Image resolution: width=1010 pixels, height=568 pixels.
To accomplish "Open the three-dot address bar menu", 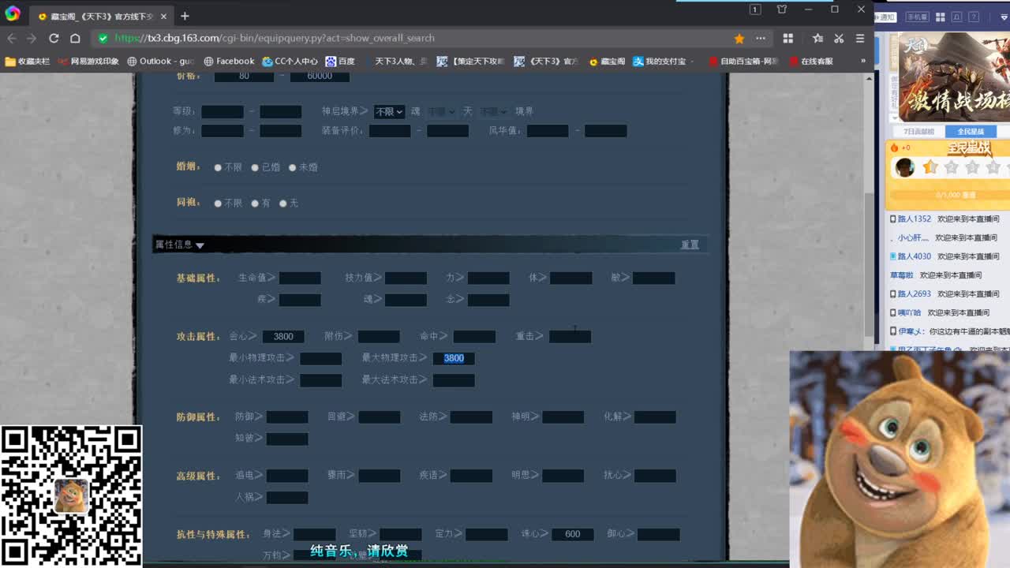I will click(x=761, y=38).
